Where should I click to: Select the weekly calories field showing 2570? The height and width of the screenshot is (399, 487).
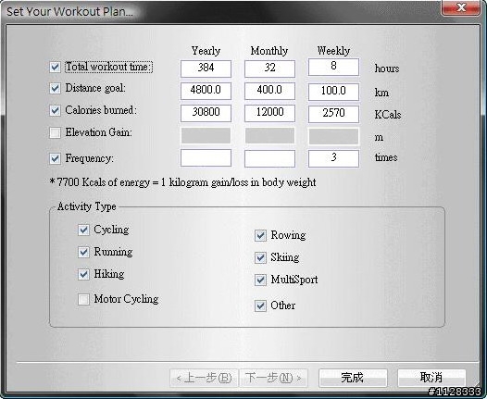pyautogui.click(x=333, y=114)
